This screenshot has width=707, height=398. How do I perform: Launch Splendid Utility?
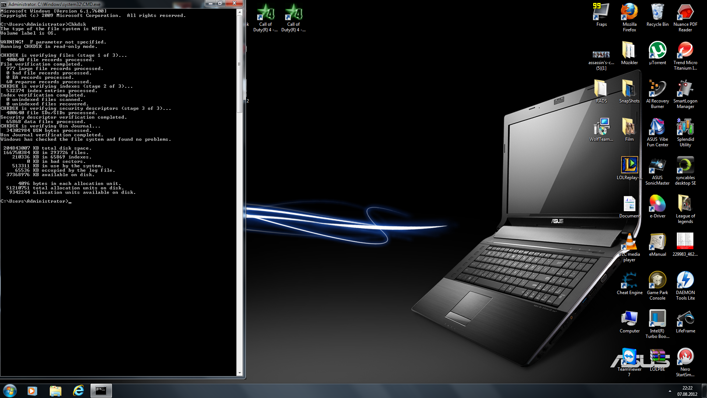685,132
